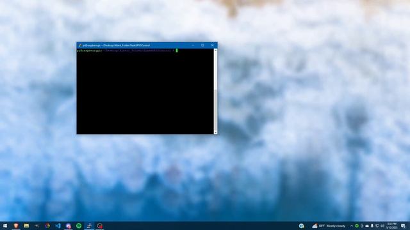Viewport: 410px width, 230px height.
Task: Close the terminal window
Action: click(x=212, y=45)
